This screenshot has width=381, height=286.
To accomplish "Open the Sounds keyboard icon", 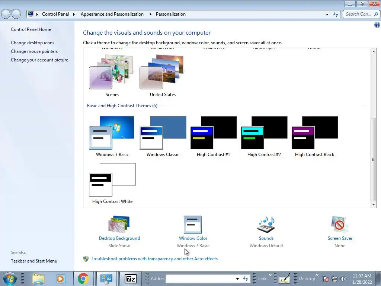I will click(266, 224).
